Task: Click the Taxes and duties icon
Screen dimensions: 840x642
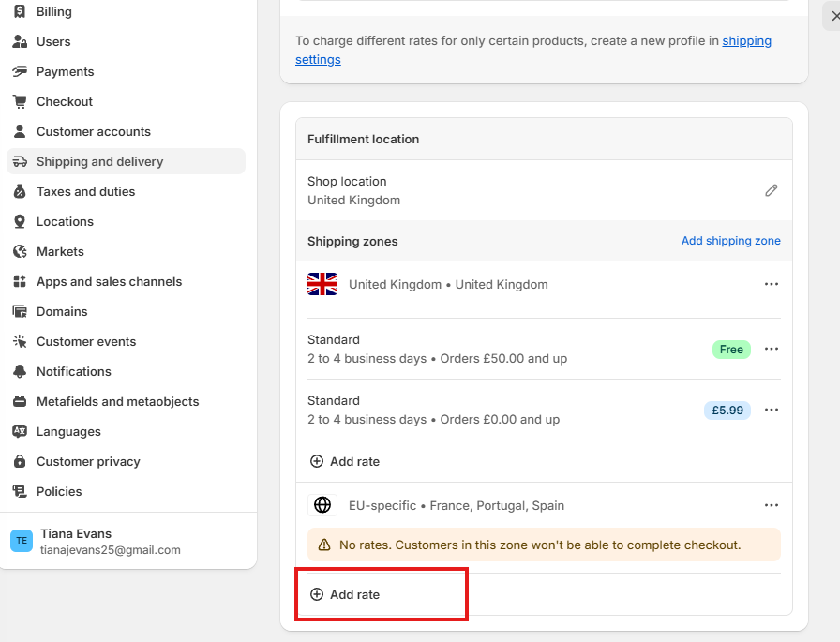Action: 20,191
